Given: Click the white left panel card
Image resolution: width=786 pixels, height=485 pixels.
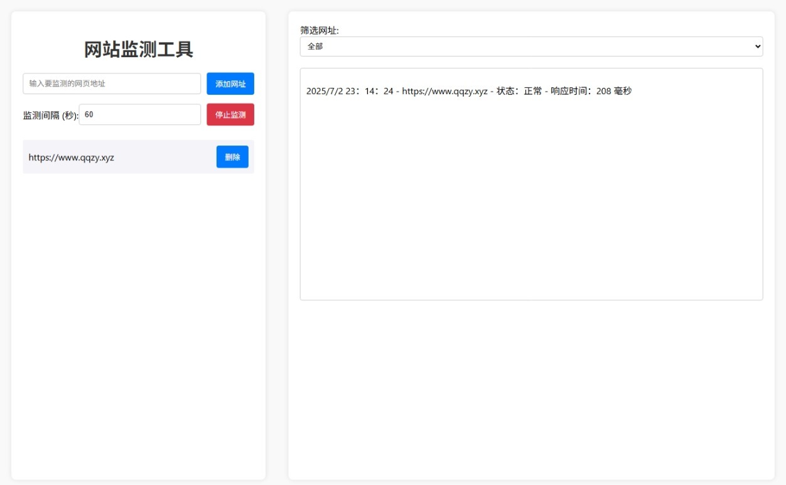Looking at the screenshot, I should tap(137, 314).
